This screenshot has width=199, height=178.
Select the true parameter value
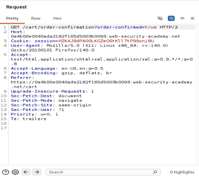point(151,27)
